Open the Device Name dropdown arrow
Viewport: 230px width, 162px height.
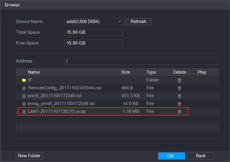[120, 22]
